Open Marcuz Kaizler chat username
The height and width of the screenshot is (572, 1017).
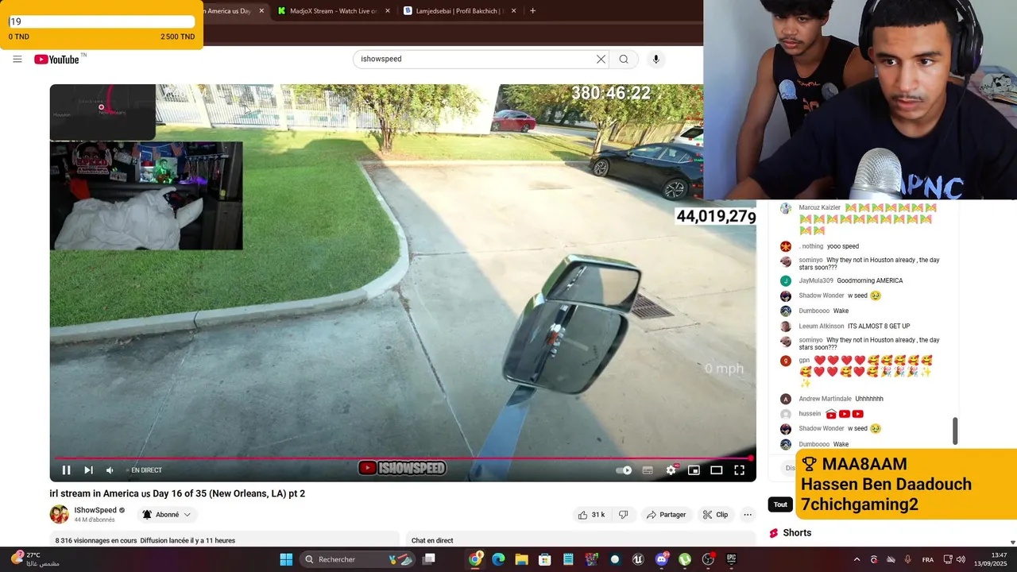point(819,208)
